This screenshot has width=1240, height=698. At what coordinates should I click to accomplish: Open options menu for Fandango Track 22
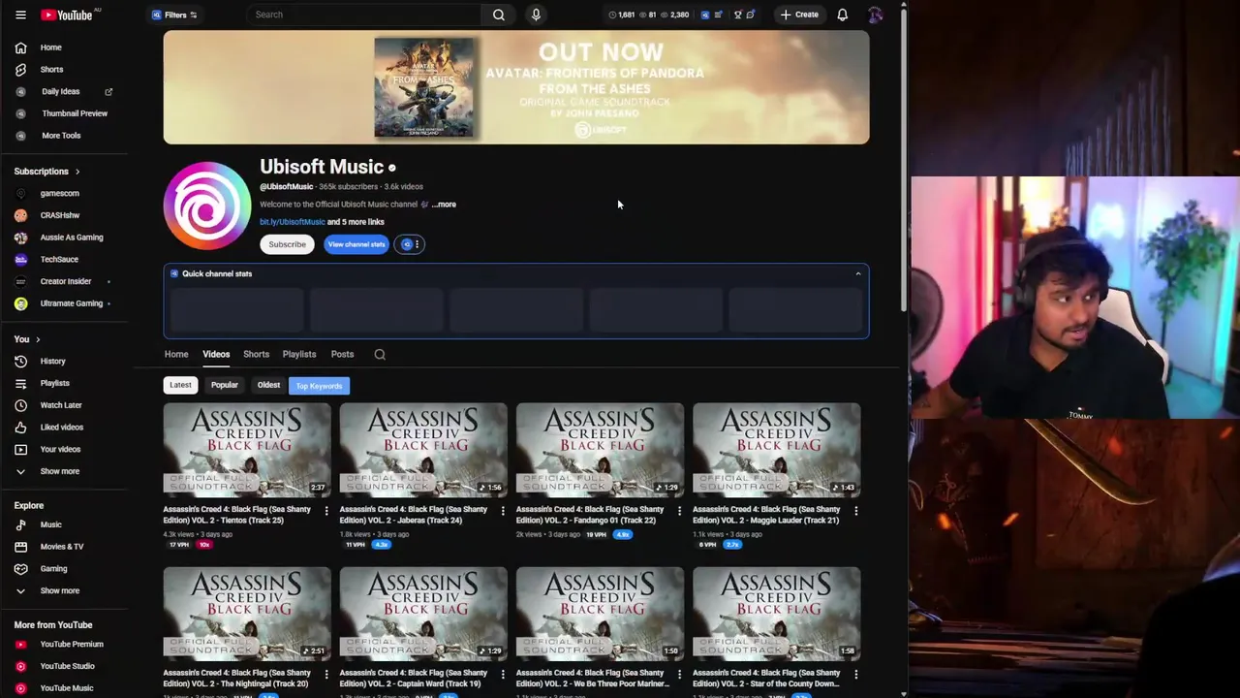(678, 511)
